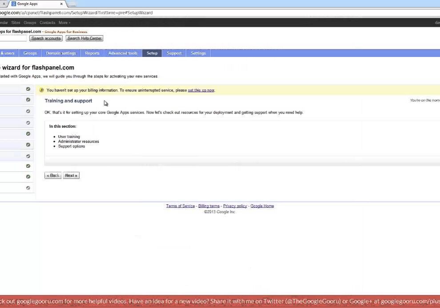Viewport: 440px width, 308px height.
Task: Select the Setup tab
Action: coord(152,53)
